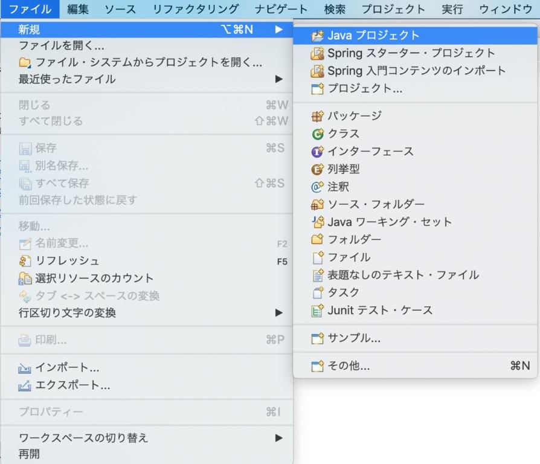Open the ソース menu

(120, 9)
